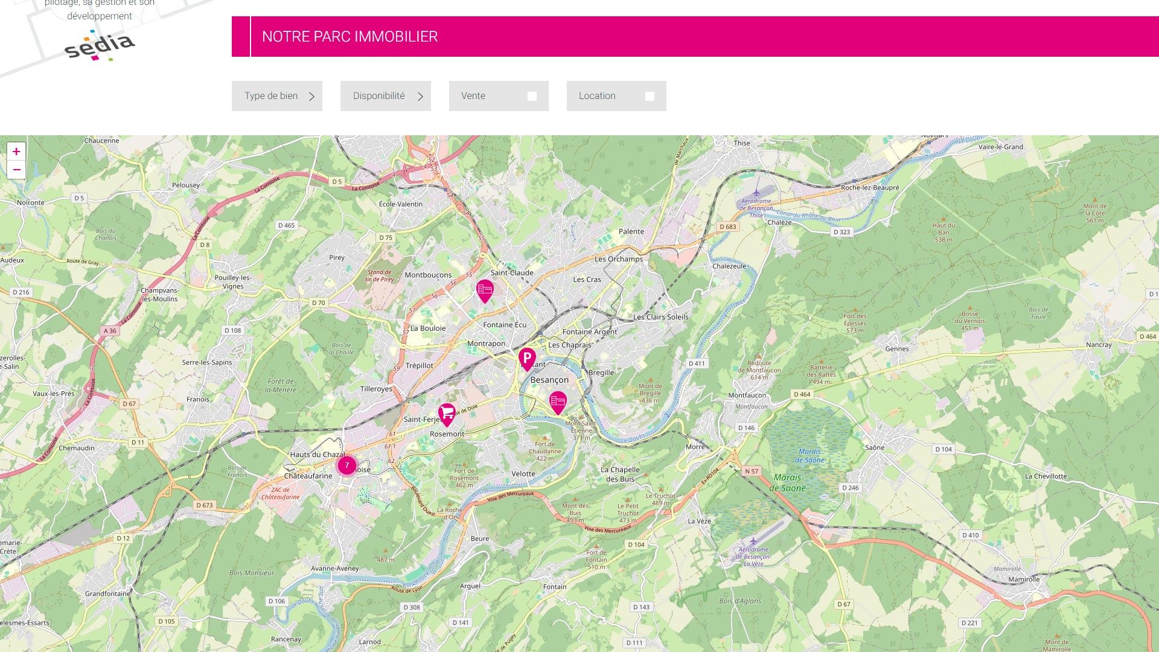
Task: Click the sedia logo
Action: coord(100,45)
